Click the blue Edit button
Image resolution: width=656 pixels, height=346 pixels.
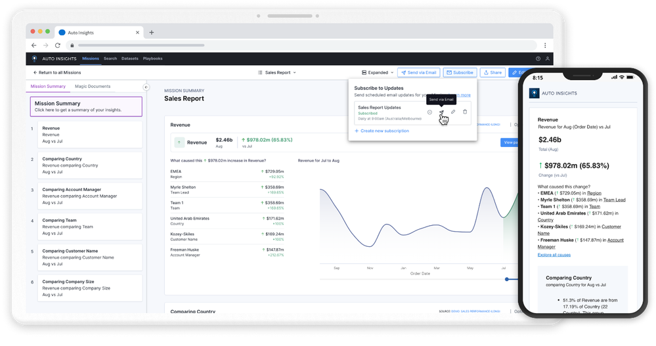click(517, 72)
